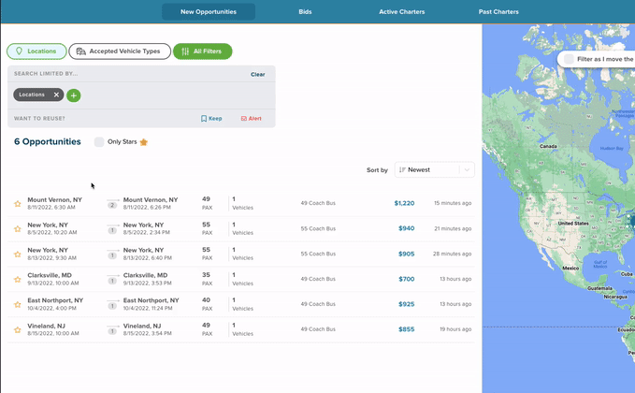Open the $855 bid price
Image resolution: width=635 pixels, height=393 pixels.
click(406, 329)
